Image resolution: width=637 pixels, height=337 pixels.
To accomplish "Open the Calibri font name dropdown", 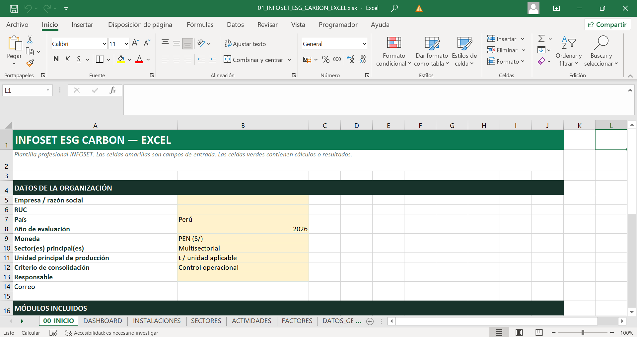I will click(x=104, y=44).
